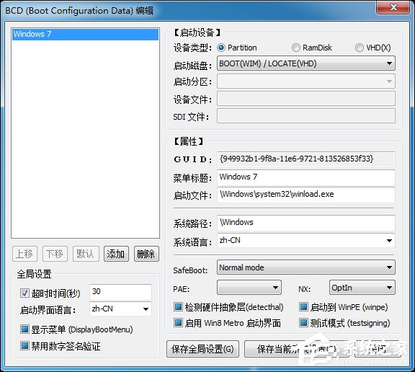Viewport: 415px width, 372px height.
Task: Click into the 菜单标题 text field
Action: (x=306, y=177)
